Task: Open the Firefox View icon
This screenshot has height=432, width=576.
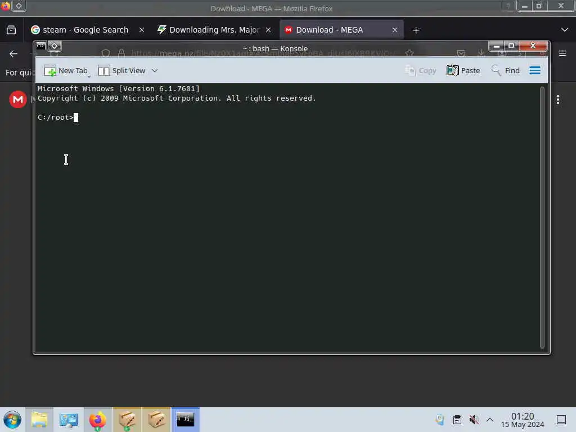Action: [11, 30]
